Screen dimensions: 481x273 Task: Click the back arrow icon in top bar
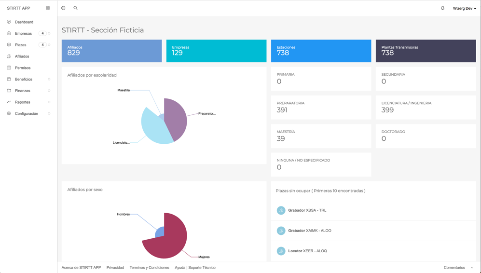pos(63,8)
